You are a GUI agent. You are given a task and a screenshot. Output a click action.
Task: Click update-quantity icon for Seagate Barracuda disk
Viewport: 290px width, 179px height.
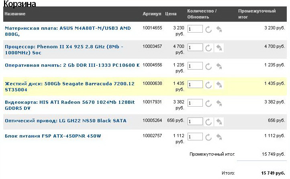(208, 84)
